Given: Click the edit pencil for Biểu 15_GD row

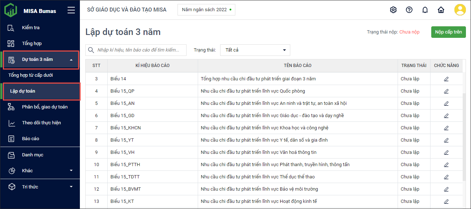Looking at the screenshot, I should 446,116.
